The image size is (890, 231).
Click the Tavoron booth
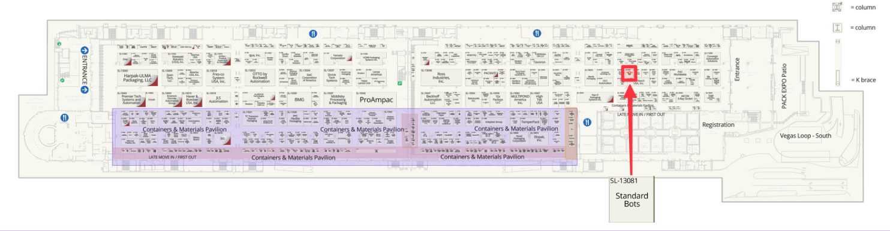[x=539, y=62]
